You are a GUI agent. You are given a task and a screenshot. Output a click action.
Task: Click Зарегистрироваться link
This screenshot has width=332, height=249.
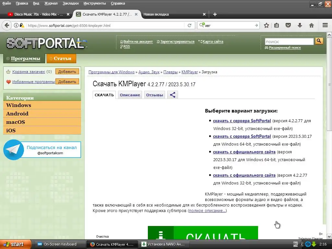[177, 42]
